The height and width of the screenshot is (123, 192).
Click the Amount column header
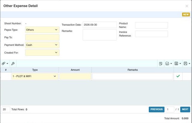coord(75,70)
